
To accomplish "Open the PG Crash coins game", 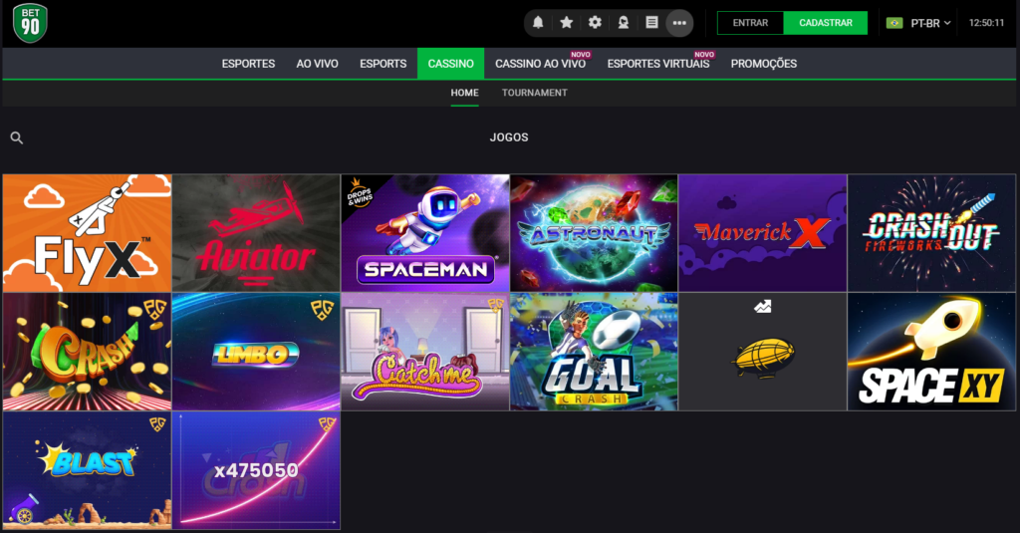I will (88, 352).
